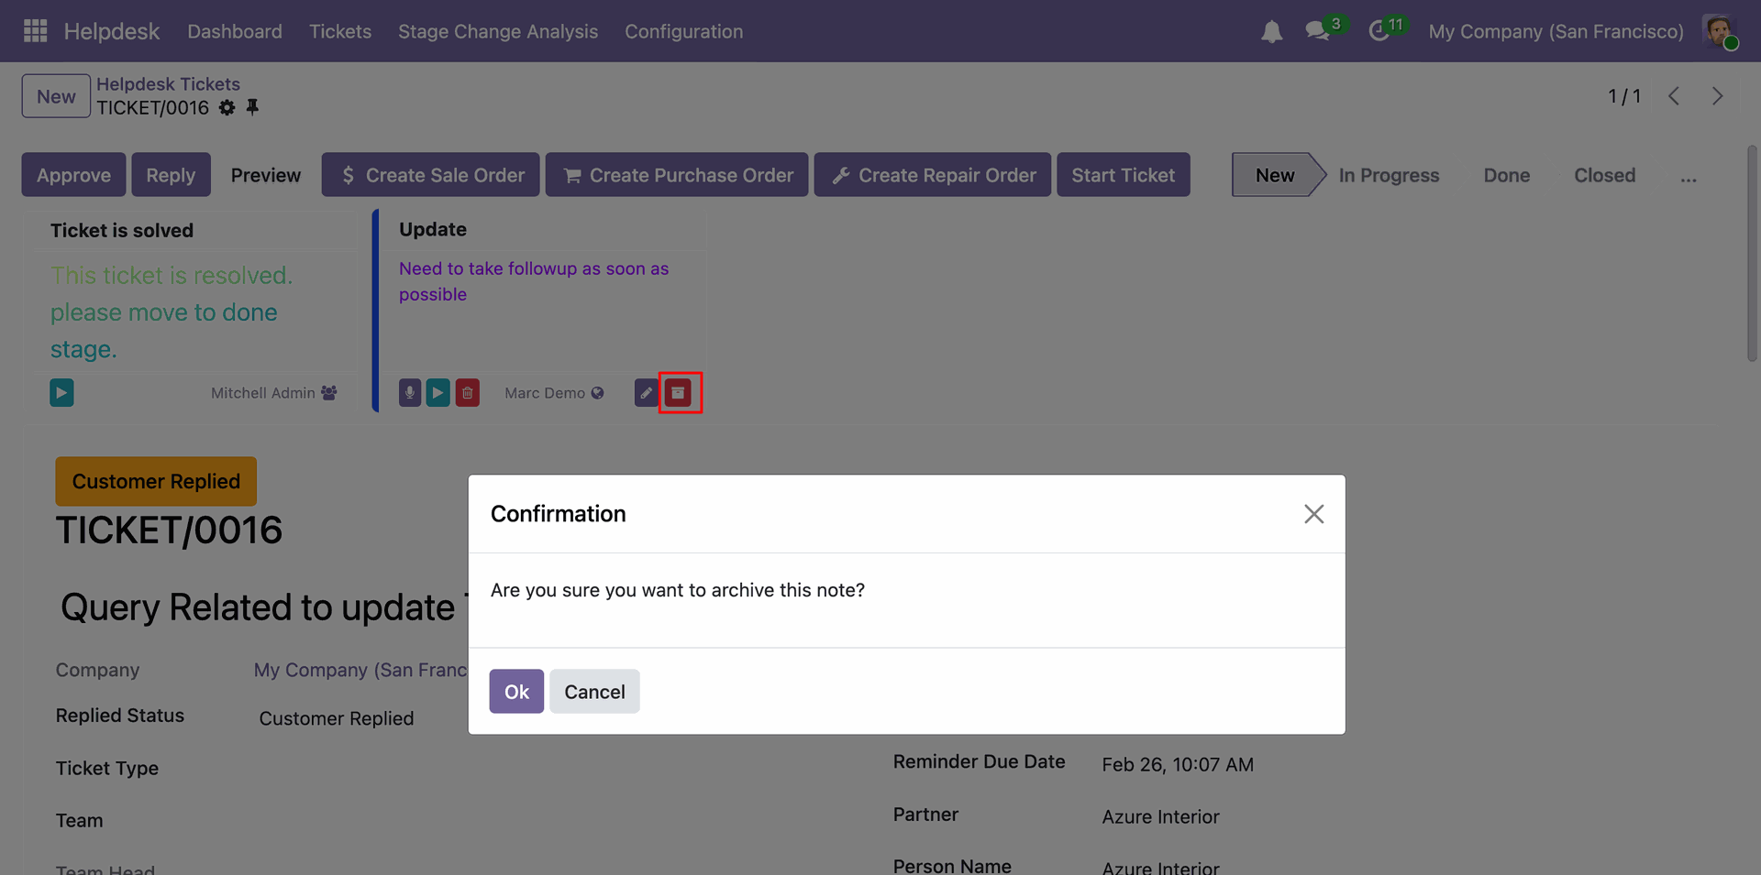Click the pencil edit icon on Update note
This screenshot has height=875, width=1761.
tap(646, 393)
